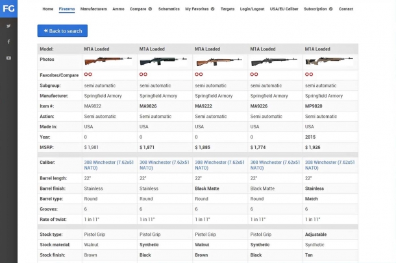Open caliber link for item MA9222
The width and height of the screenshot is (396, 263).
coord(219,165)
